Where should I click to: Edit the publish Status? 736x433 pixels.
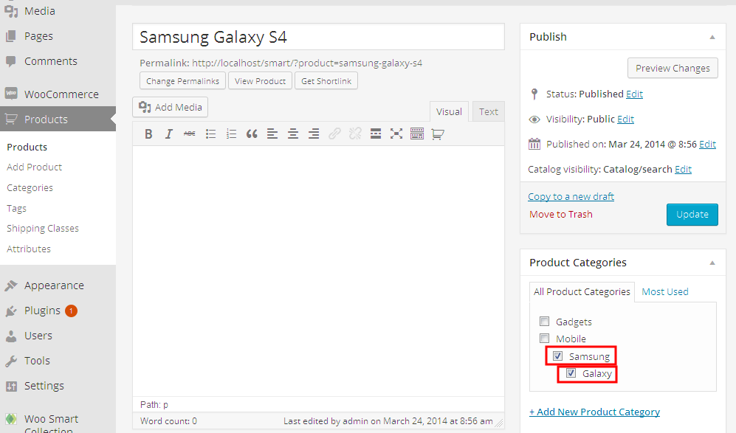click(x=634, y=94)
